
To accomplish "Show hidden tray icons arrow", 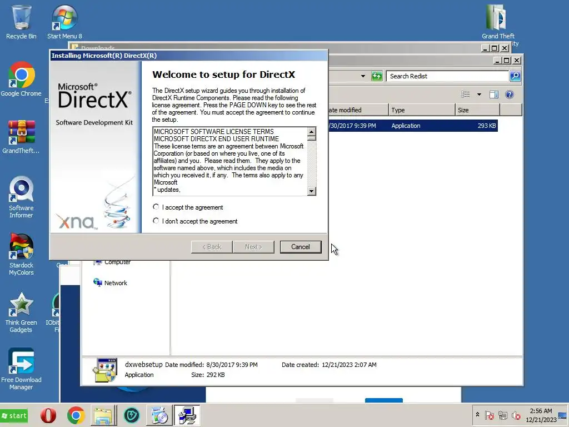I will [477, 415].
